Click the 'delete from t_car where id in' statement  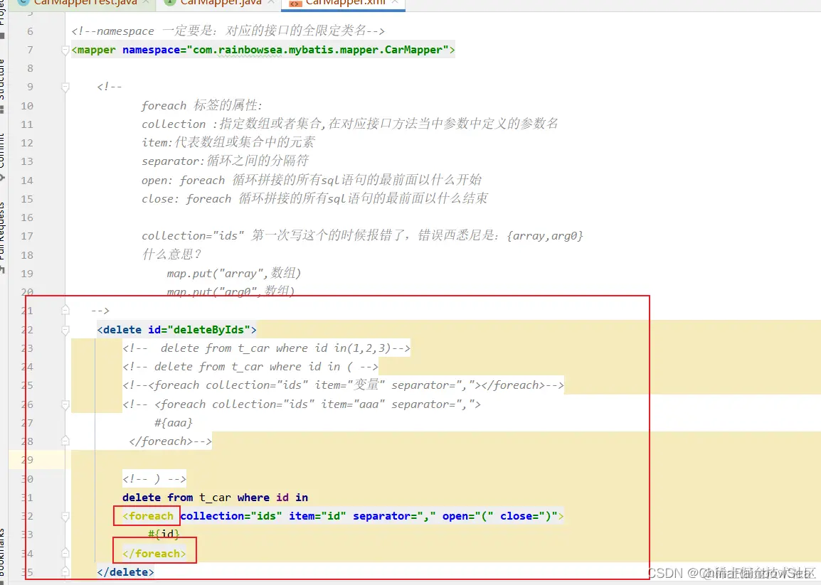pos(215,497)
